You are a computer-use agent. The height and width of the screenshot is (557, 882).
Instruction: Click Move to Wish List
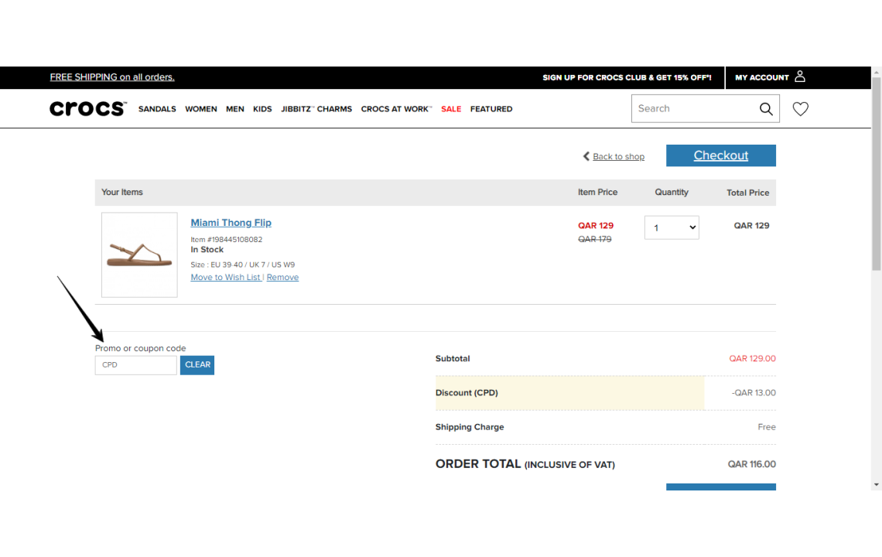coord(225,278)
